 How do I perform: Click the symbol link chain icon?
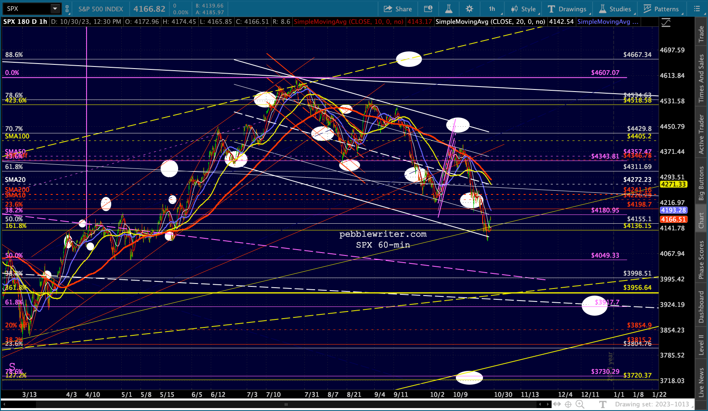click(x=67, y=9)
